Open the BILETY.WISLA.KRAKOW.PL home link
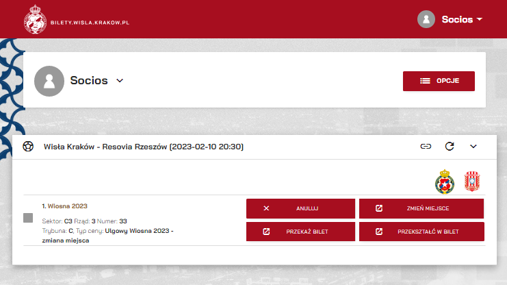Viewport: 507px width, 285px height. pos(90,23)
